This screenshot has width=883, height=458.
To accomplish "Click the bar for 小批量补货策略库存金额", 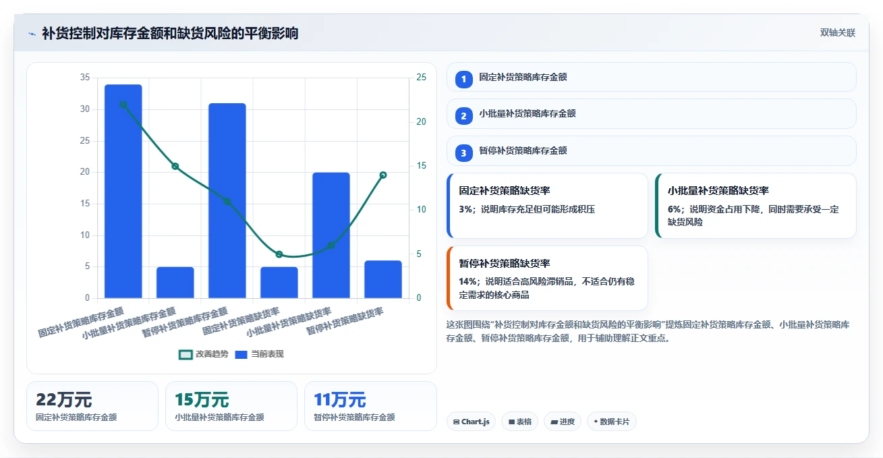I will [x=175, y=283].
